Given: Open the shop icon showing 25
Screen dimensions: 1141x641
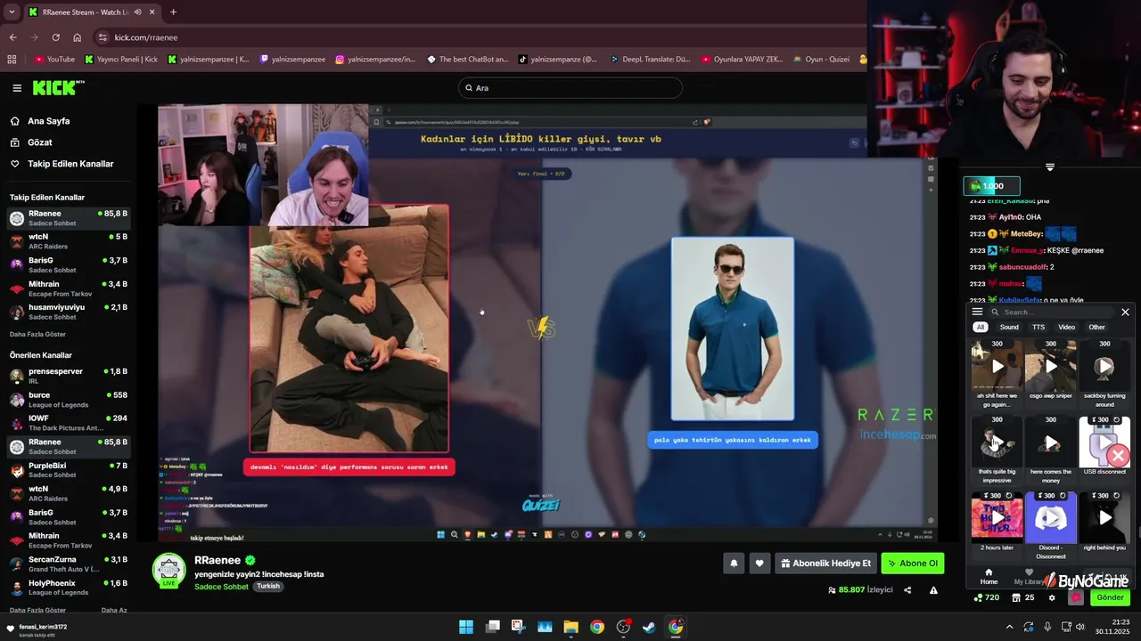Looking at the screenshot, I should pyautogui.click(x=1024, y=598).
